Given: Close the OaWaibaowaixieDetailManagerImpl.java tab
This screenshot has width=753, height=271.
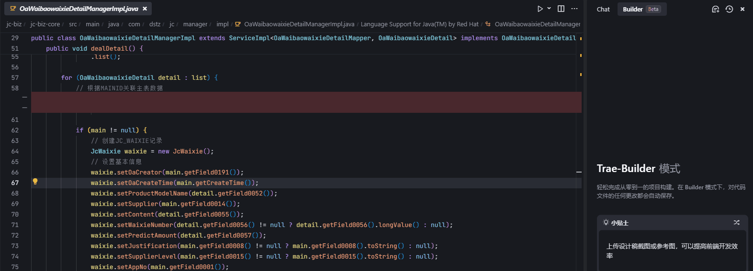Looking at the screenshot, I should click(145, 9).
